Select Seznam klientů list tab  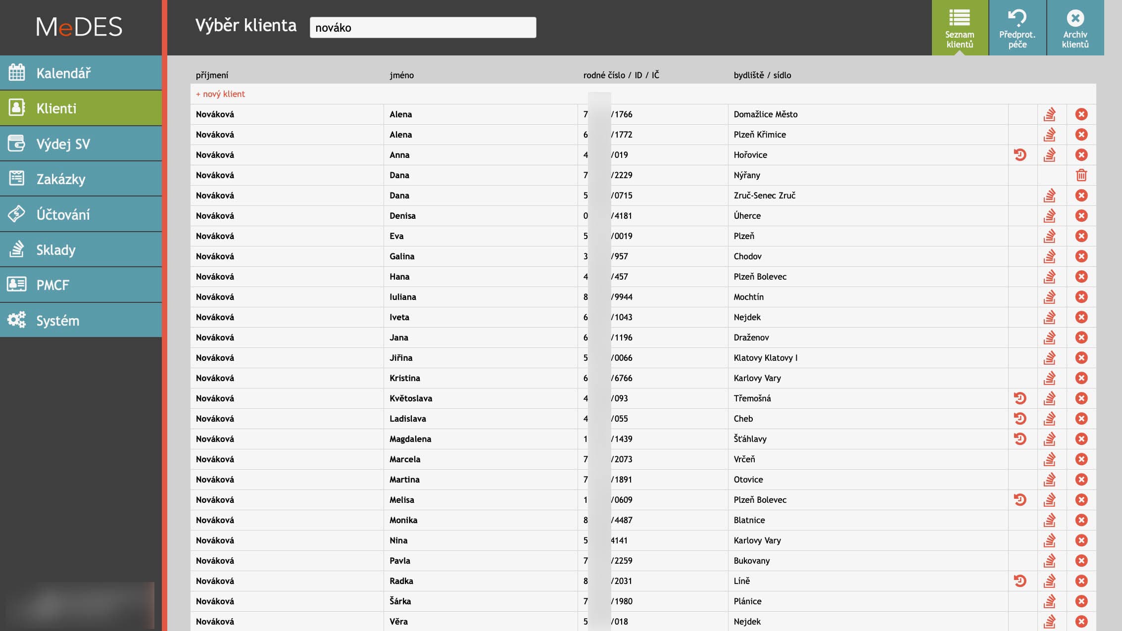tap(960, 28)
